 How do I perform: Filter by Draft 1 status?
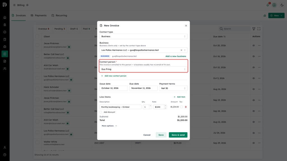coord(74,29)
